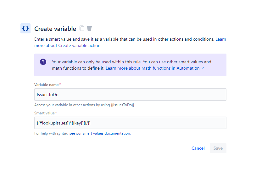Delete the component using the trash icon
The height and width of the screenshot is (179, 273).
tap(89, 28)
